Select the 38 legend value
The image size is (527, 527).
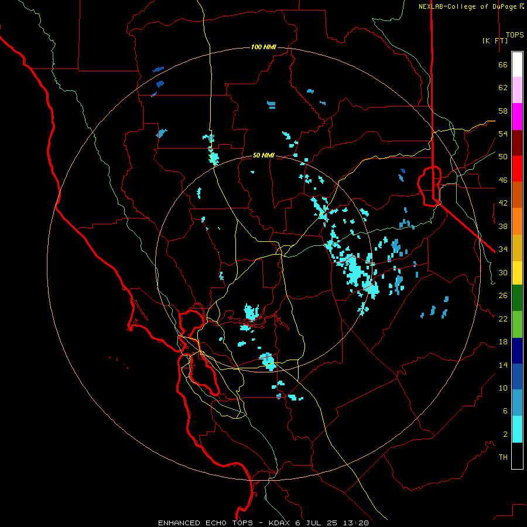(x=503, y=226)
